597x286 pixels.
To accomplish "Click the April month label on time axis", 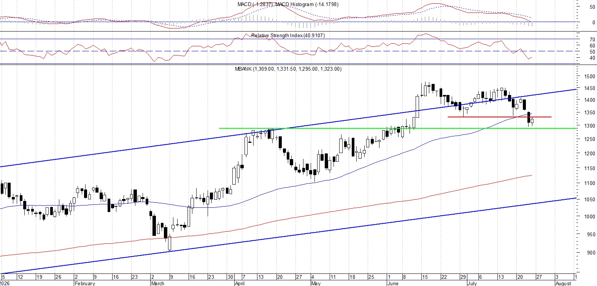I will click(x=240, y=283).
